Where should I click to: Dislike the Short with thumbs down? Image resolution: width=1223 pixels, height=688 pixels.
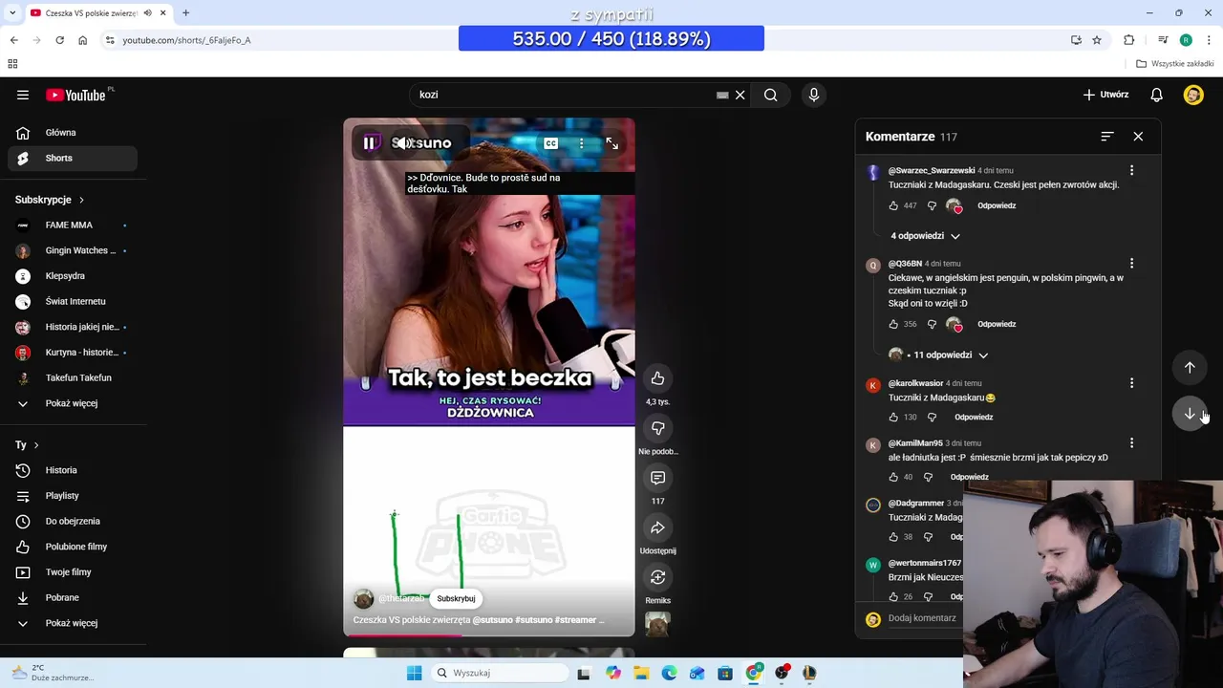click(657, 428)
